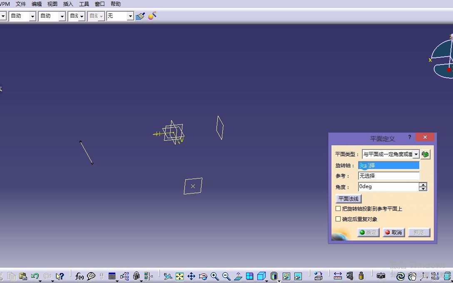Image resolution: width=453 pixels, height=283 pixels.
Task: Increase the angle using spinner up arrow
Action: tap(423, 185)
